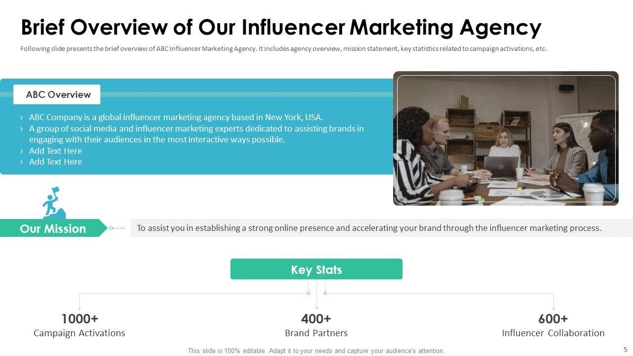Click the connector circle beside Our Mission
This screenshot has height=356, width=633.
click(x=111, y=228)
